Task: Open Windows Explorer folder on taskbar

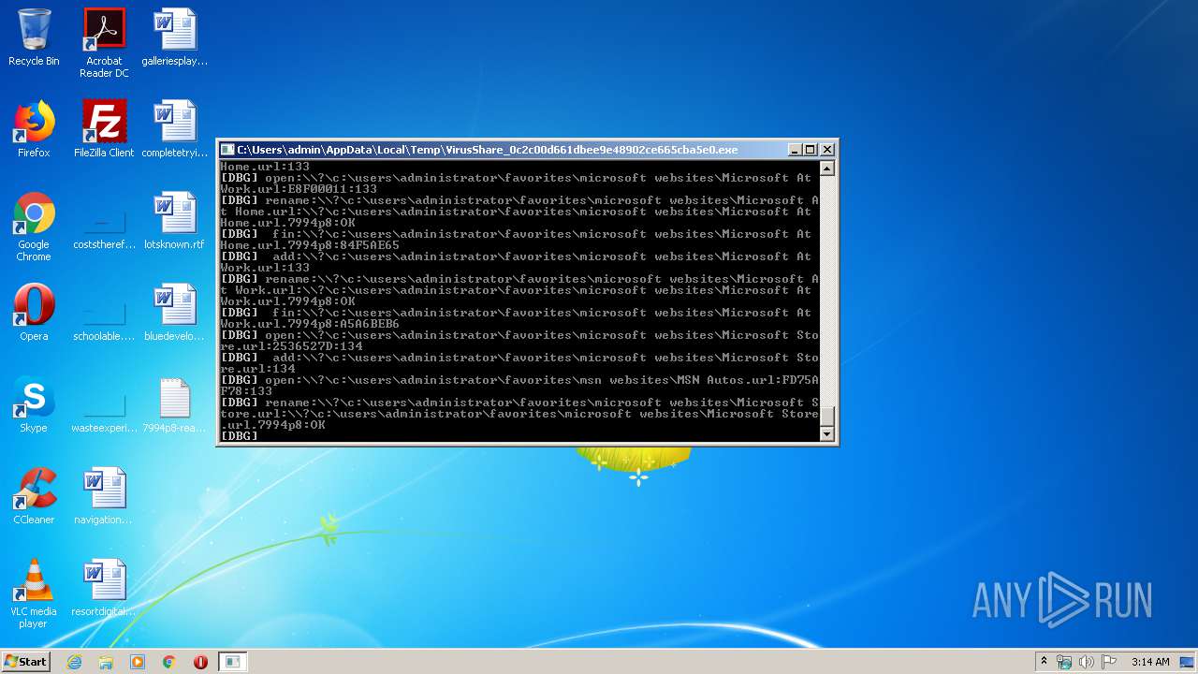Action: [x=106, y=662]
